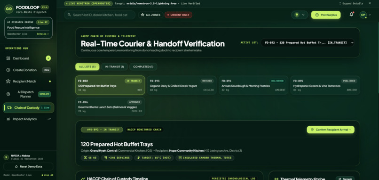Switch to the All Lots (5) tab

click(x=87, y=66)
